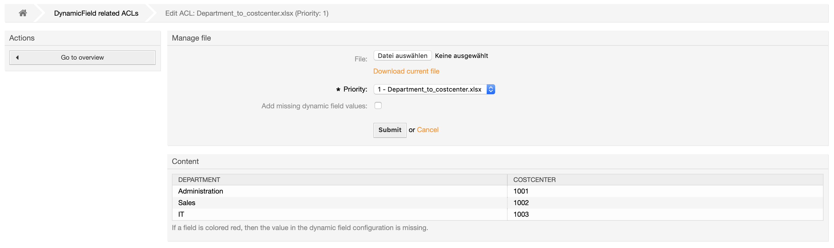Click cost center value 1003
This screenshot has width=834, height=248.
(x=521, y=214)
